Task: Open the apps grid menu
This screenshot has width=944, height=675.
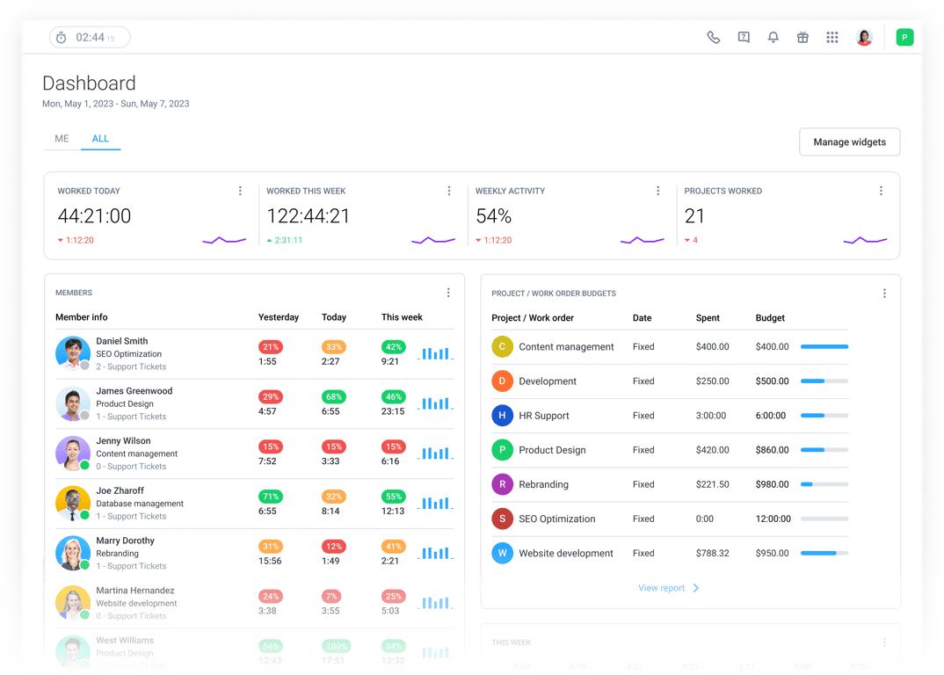Action: tap(832, 37)
